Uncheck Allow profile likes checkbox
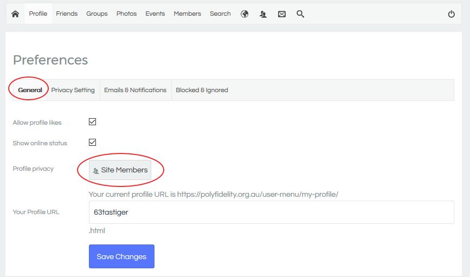470x277 pixels. click(x=92, y=122)
